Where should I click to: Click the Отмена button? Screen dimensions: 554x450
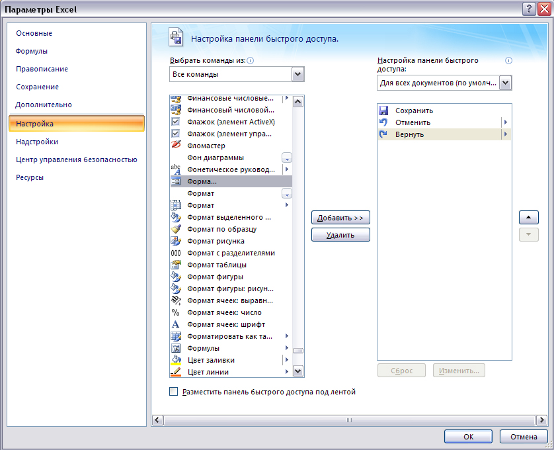point(524,437)
